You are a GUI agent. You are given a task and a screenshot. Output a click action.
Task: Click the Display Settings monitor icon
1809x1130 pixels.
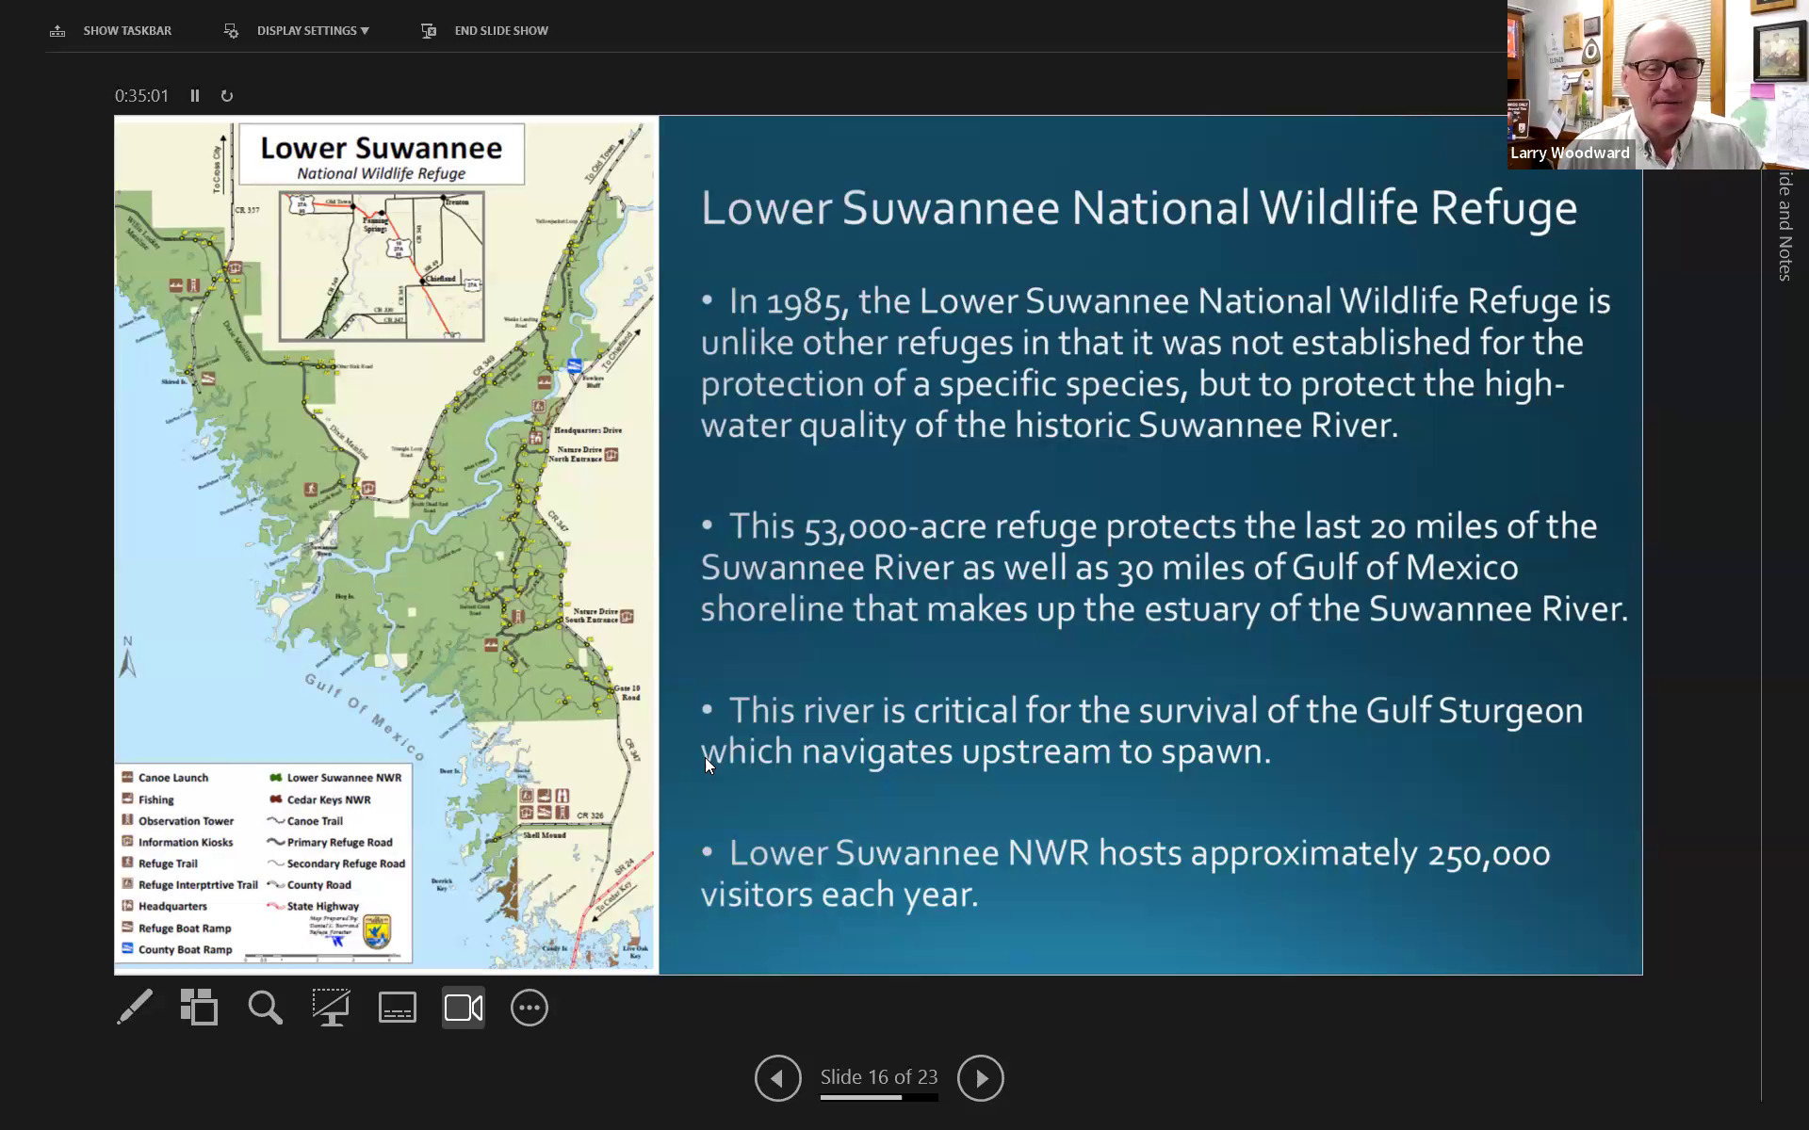(231, 31)
